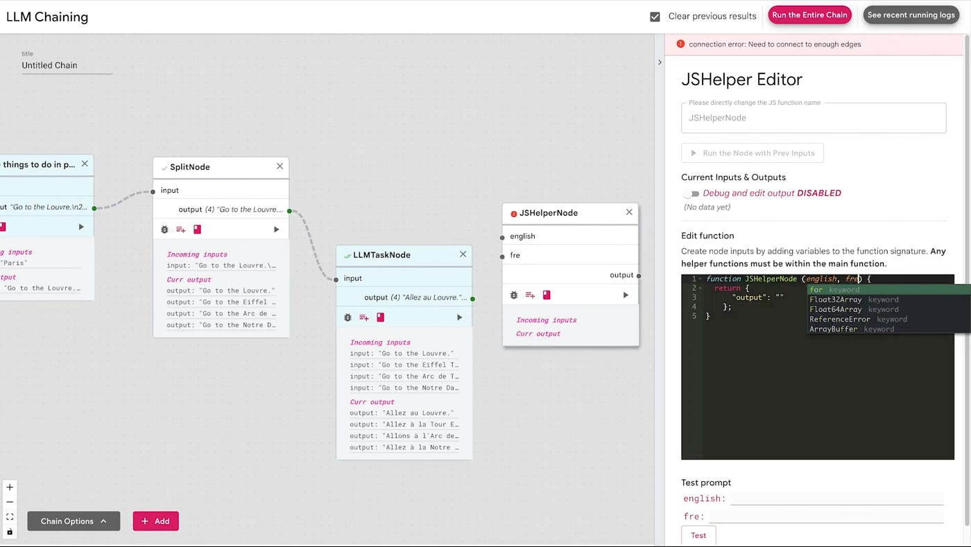Screen dimensions: 971x547
Task: Uncheck the Clear previous results checkbox
Action: (655, 15)
